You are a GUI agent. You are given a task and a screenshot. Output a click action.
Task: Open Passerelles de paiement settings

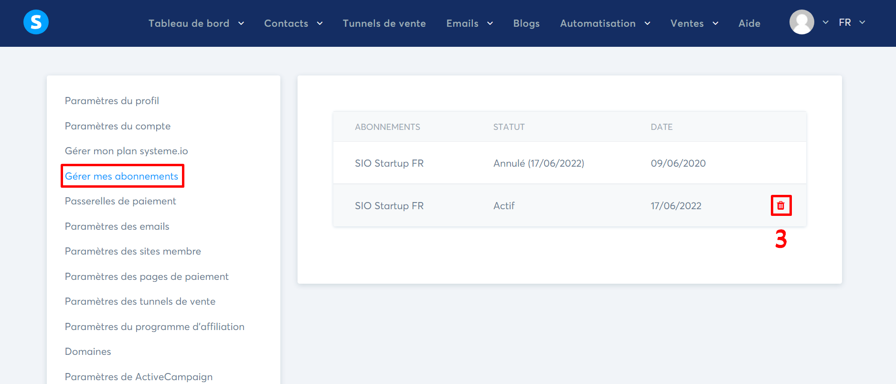120,201
